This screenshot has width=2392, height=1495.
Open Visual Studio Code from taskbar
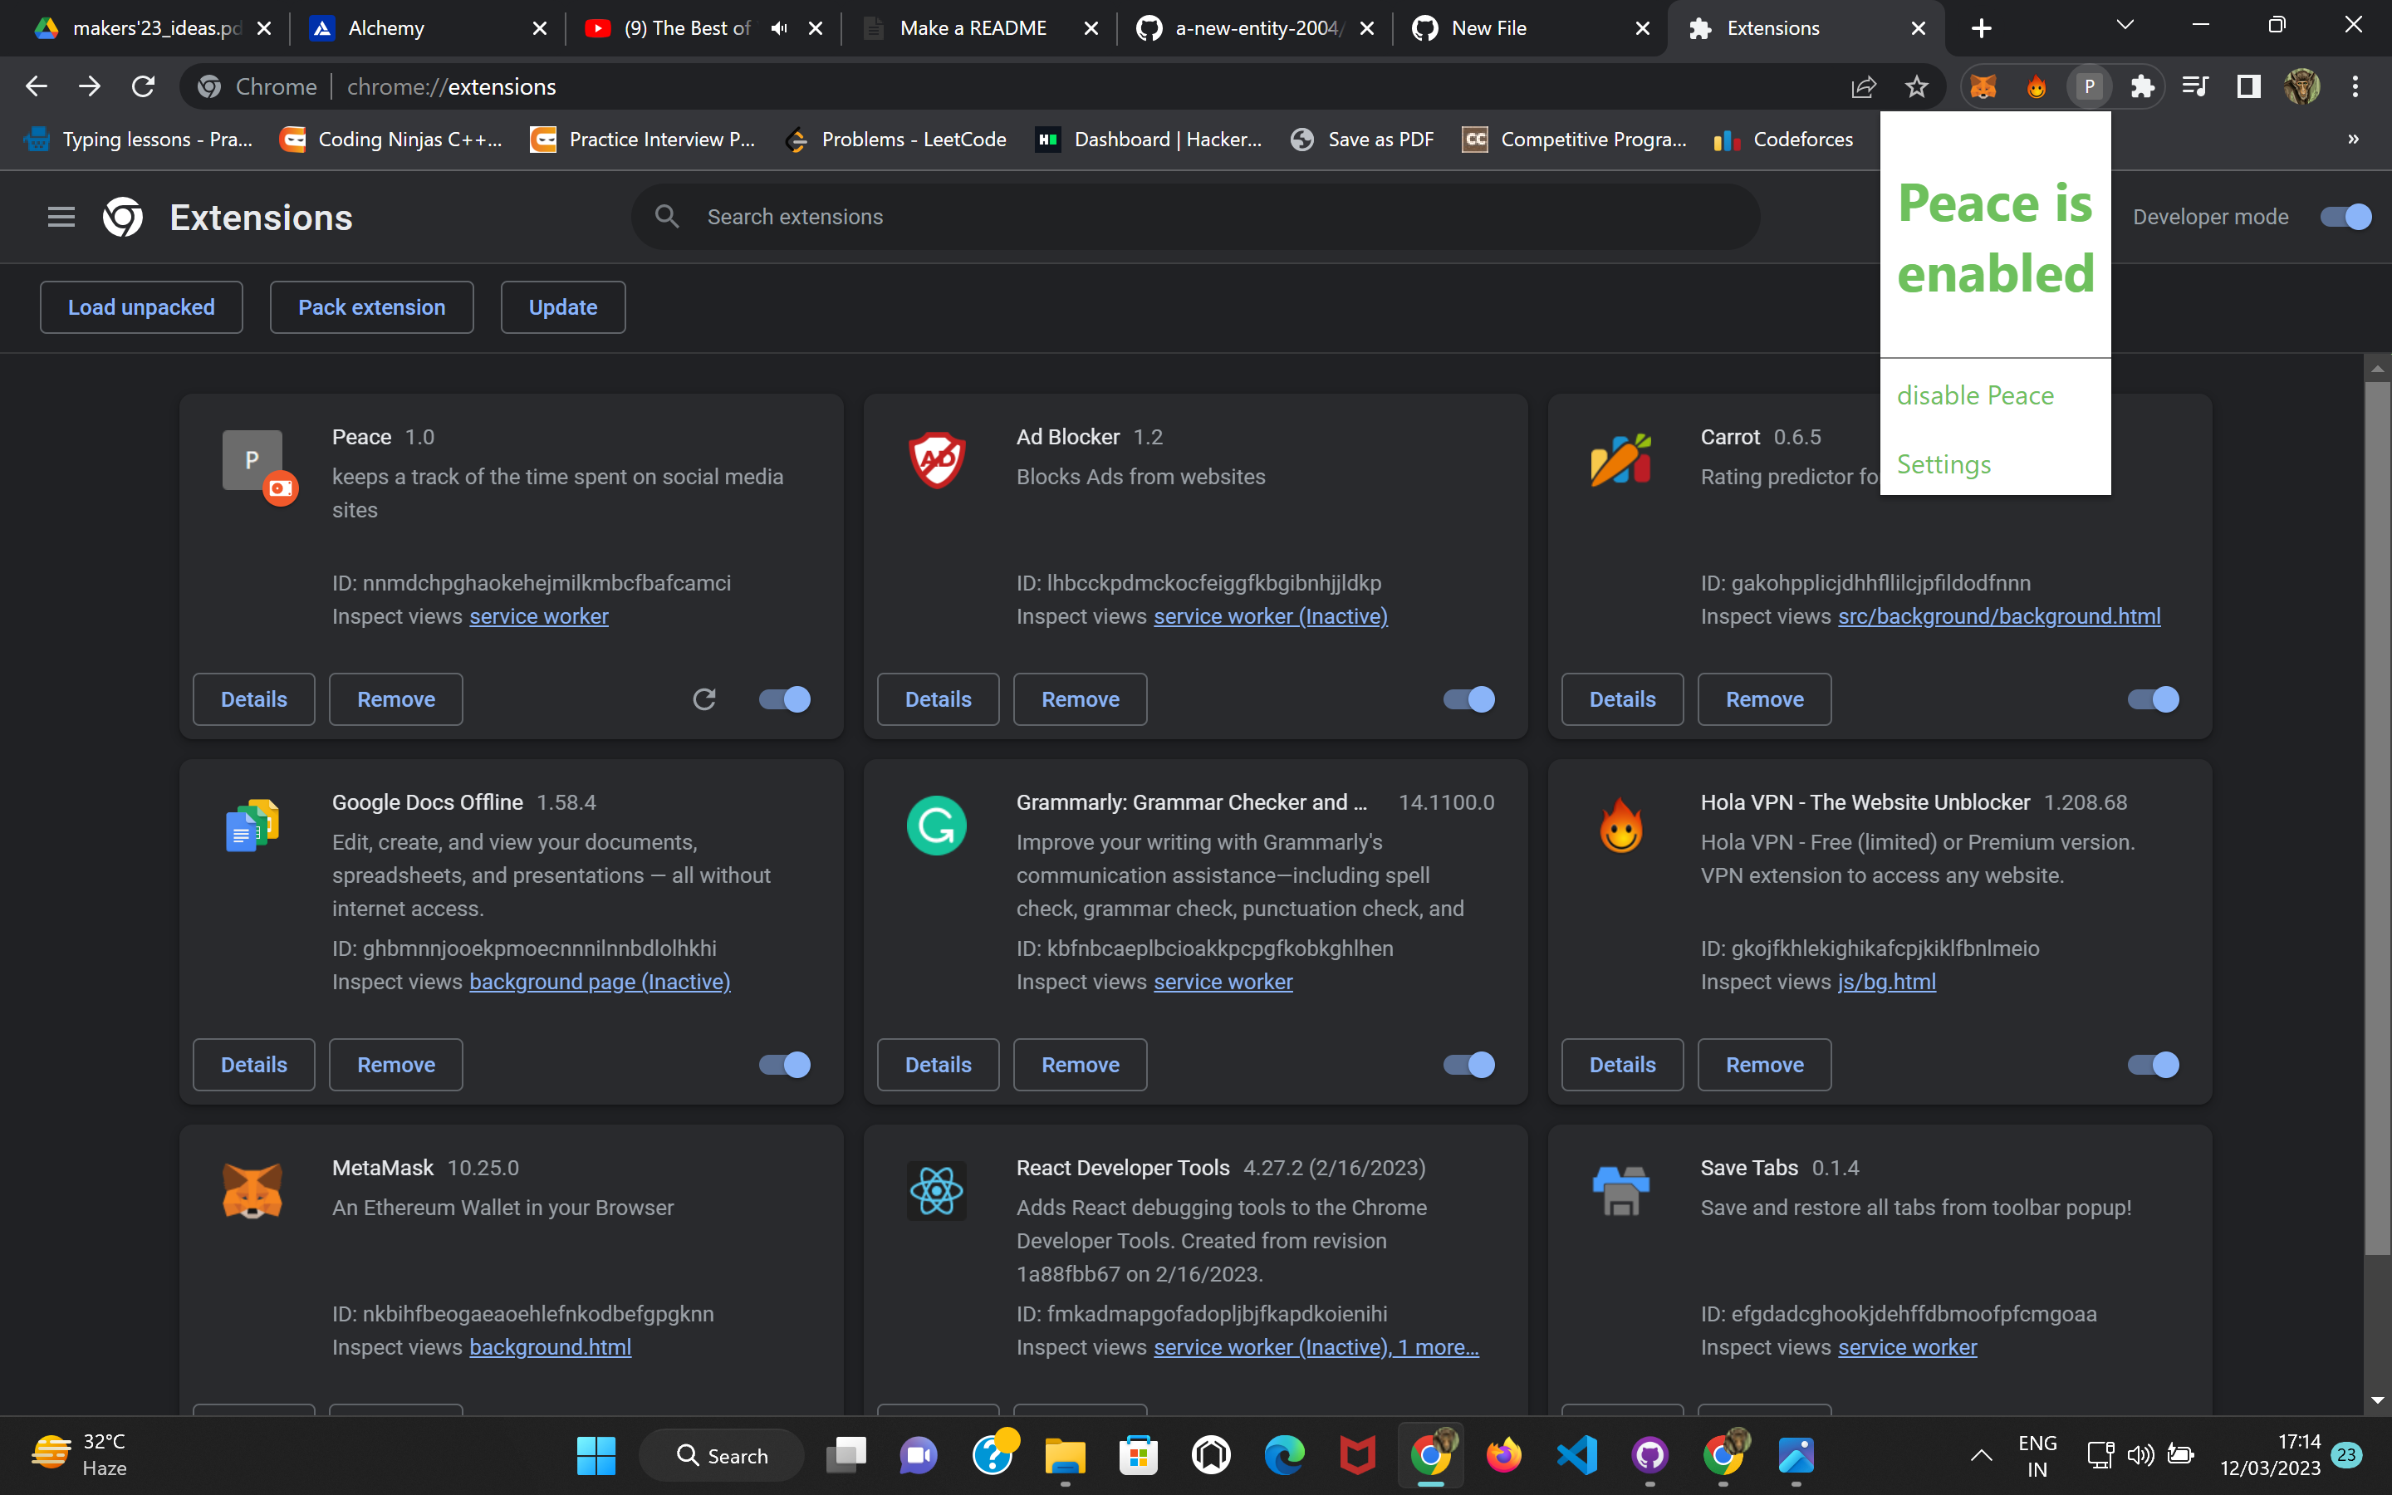(1576, 1455)
